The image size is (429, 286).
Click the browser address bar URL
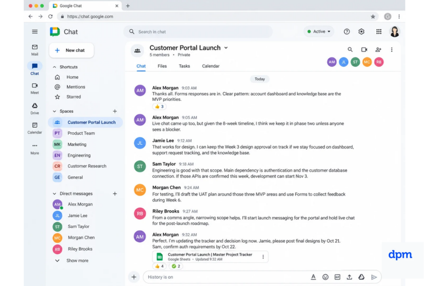(90, 16)
